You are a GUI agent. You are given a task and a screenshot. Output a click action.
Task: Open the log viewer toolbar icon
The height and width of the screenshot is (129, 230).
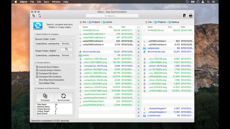[x=185, y=16]
